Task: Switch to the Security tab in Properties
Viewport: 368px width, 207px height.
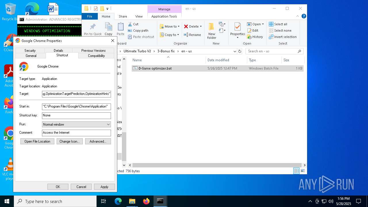Action: click(30, 51)
